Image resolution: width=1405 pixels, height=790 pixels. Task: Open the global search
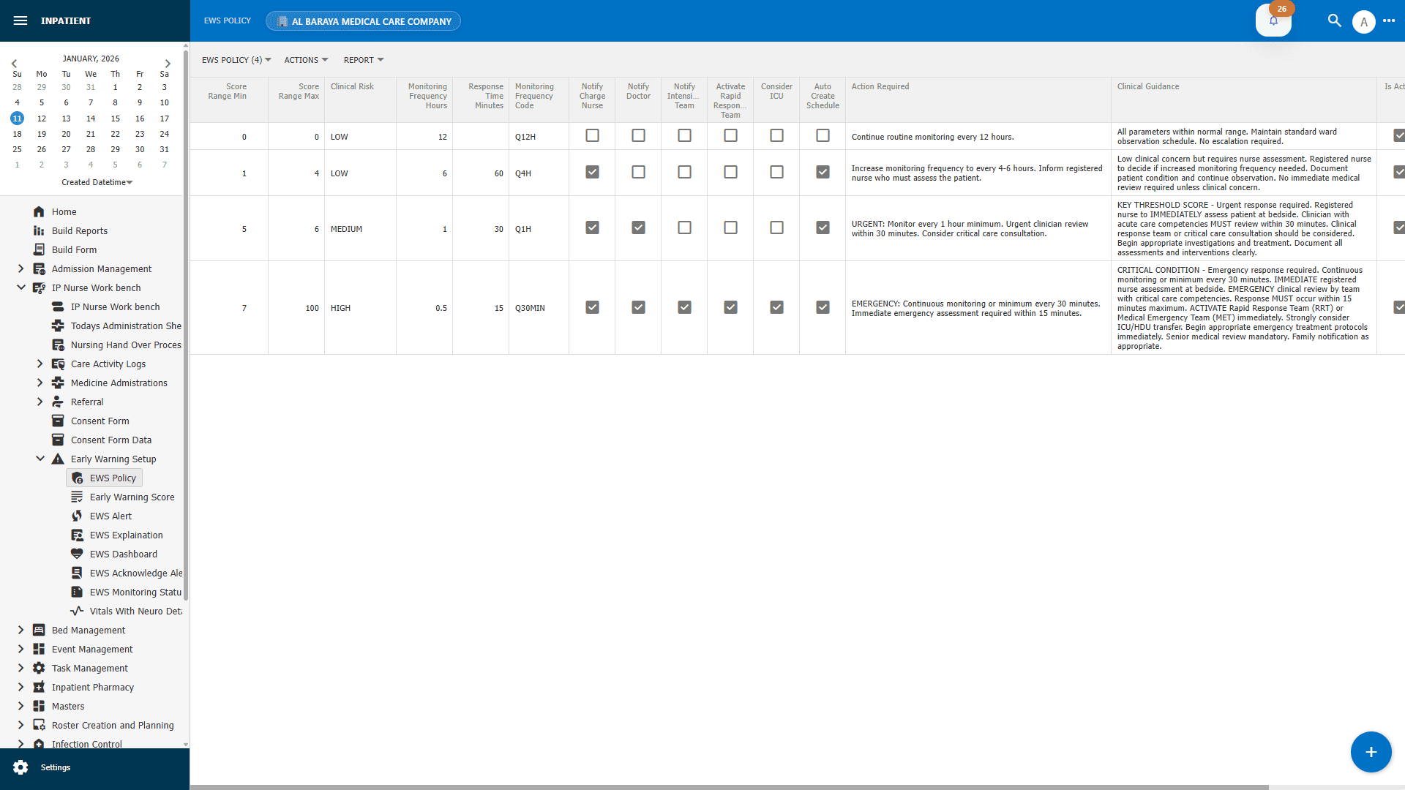(1334, 20)
